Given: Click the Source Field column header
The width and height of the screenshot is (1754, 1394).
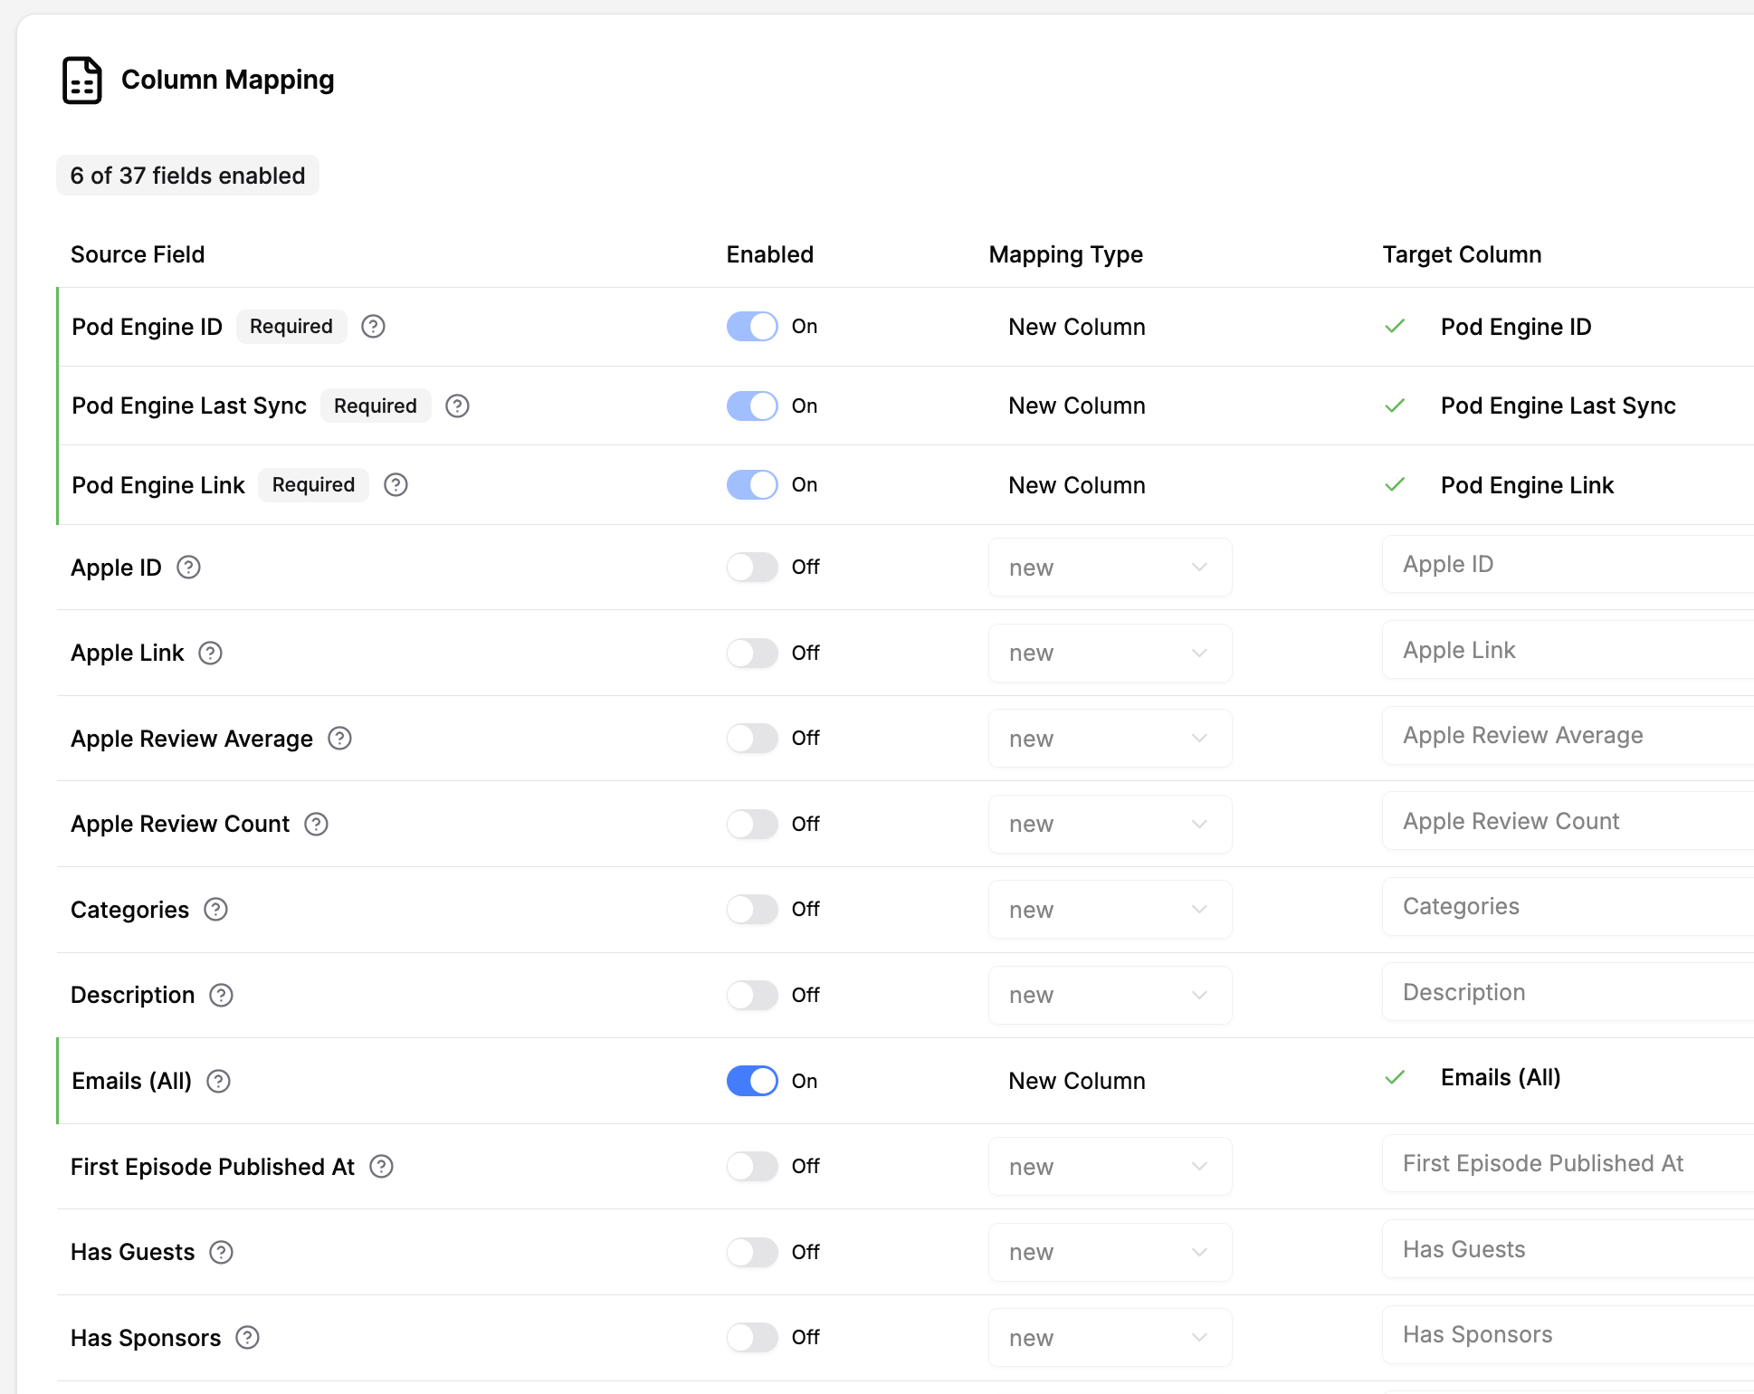Looking at the screenshot, I should [x=138, y=254].
